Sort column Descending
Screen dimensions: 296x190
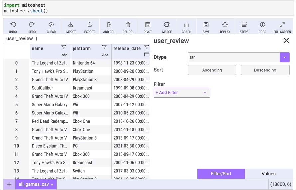(x=265, y=70)
